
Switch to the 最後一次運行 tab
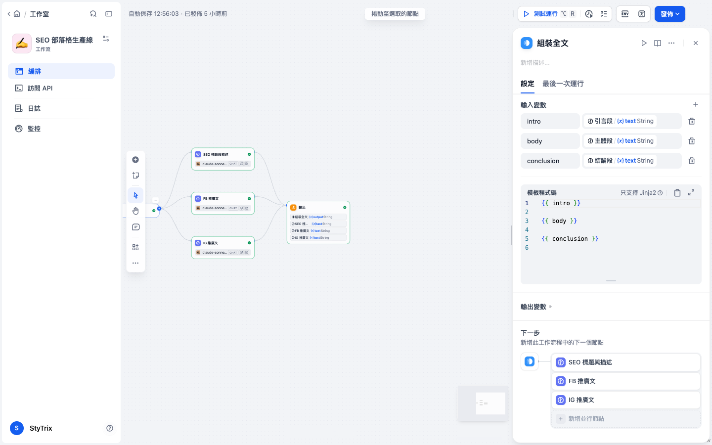click(563, 84)
